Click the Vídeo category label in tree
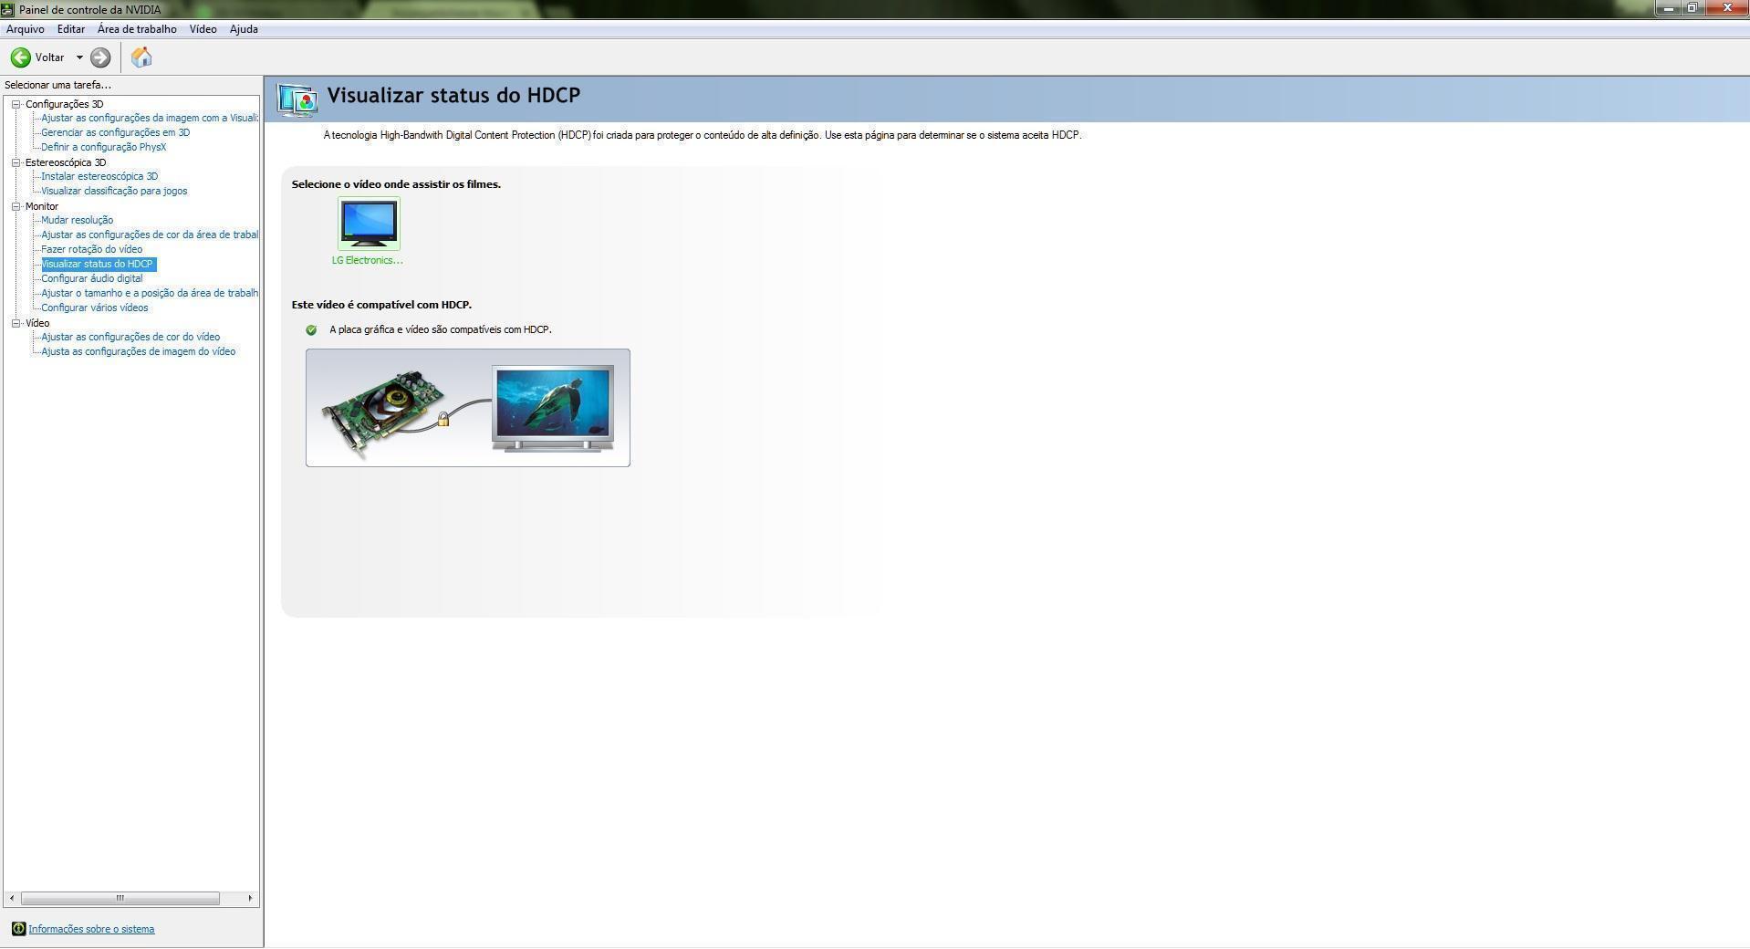Viewport: 1750px width, 949px height. tap(37, 323)
